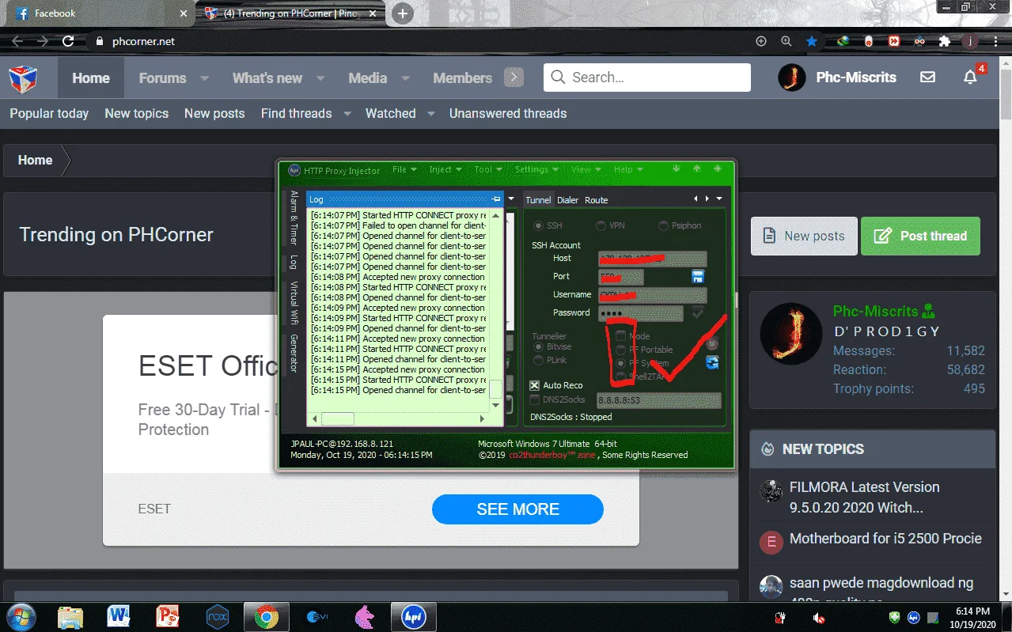Open Microsoft Word from the taskbar
Viewport: 1012px width, 632px height.
click(x=119, y=616)
